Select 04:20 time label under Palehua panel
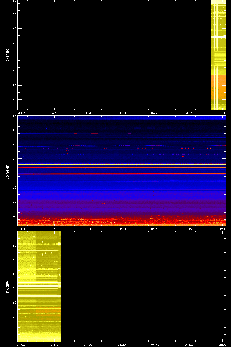This screenshot has height=347, width=231. [x=88, y=344]
